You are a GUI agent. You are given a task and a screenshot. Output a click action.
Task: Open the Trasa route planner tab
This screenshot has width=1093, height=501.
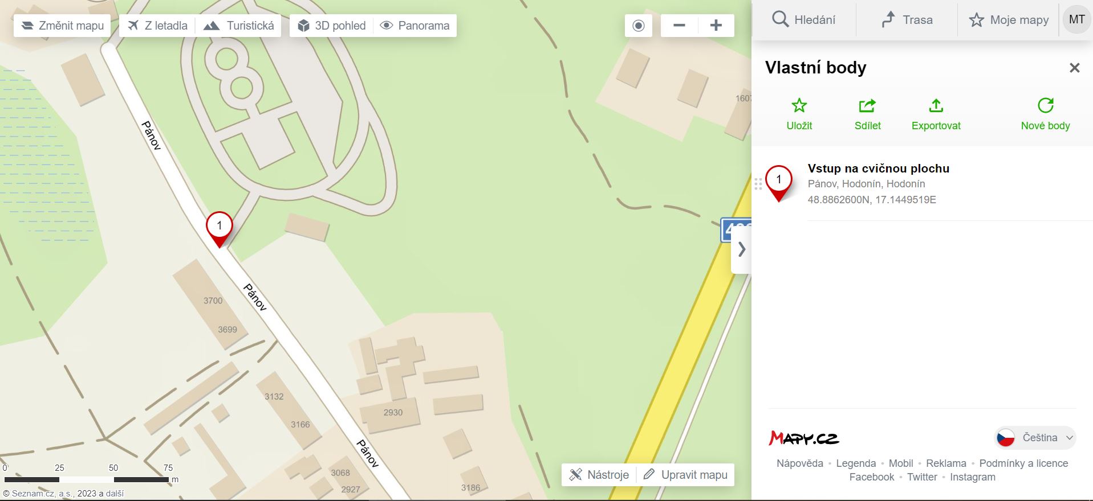coord(907,20)
